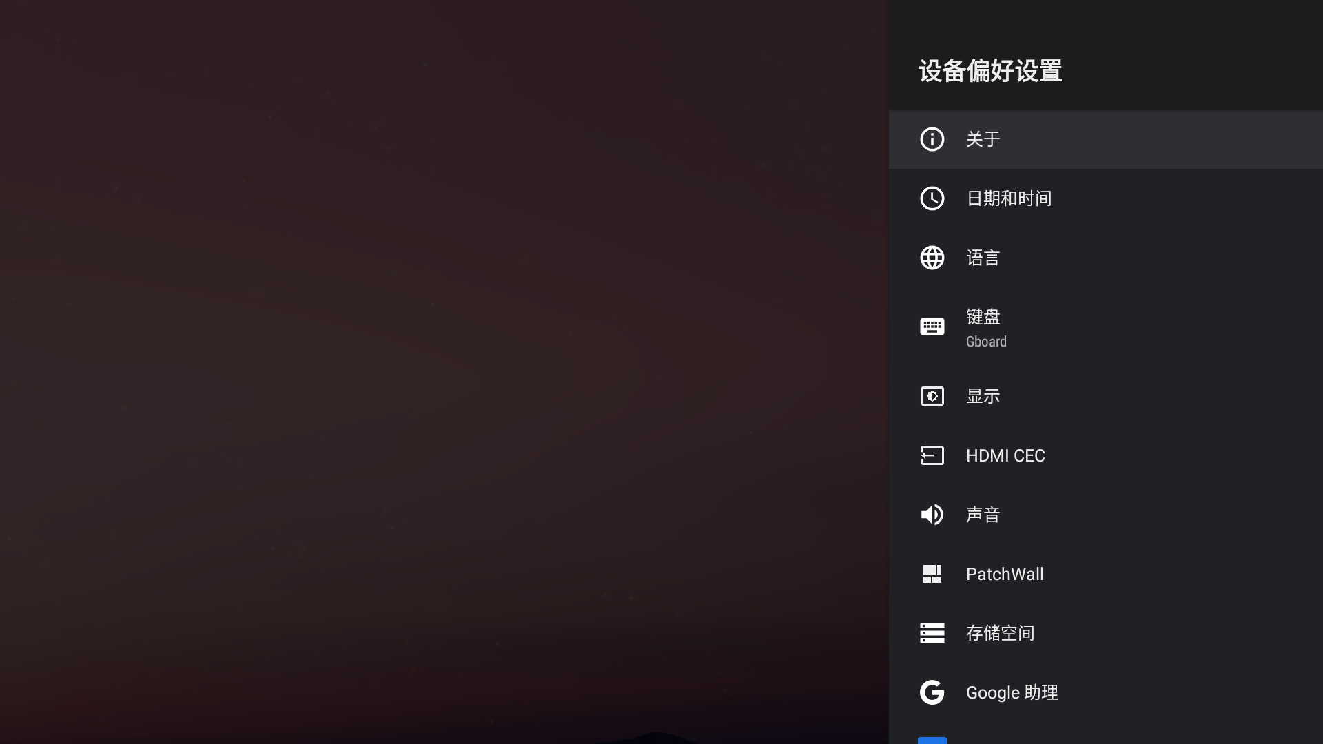The image size is (1323, 744).
Task: Select the PatchWall text label
Action: [1005, 574]
